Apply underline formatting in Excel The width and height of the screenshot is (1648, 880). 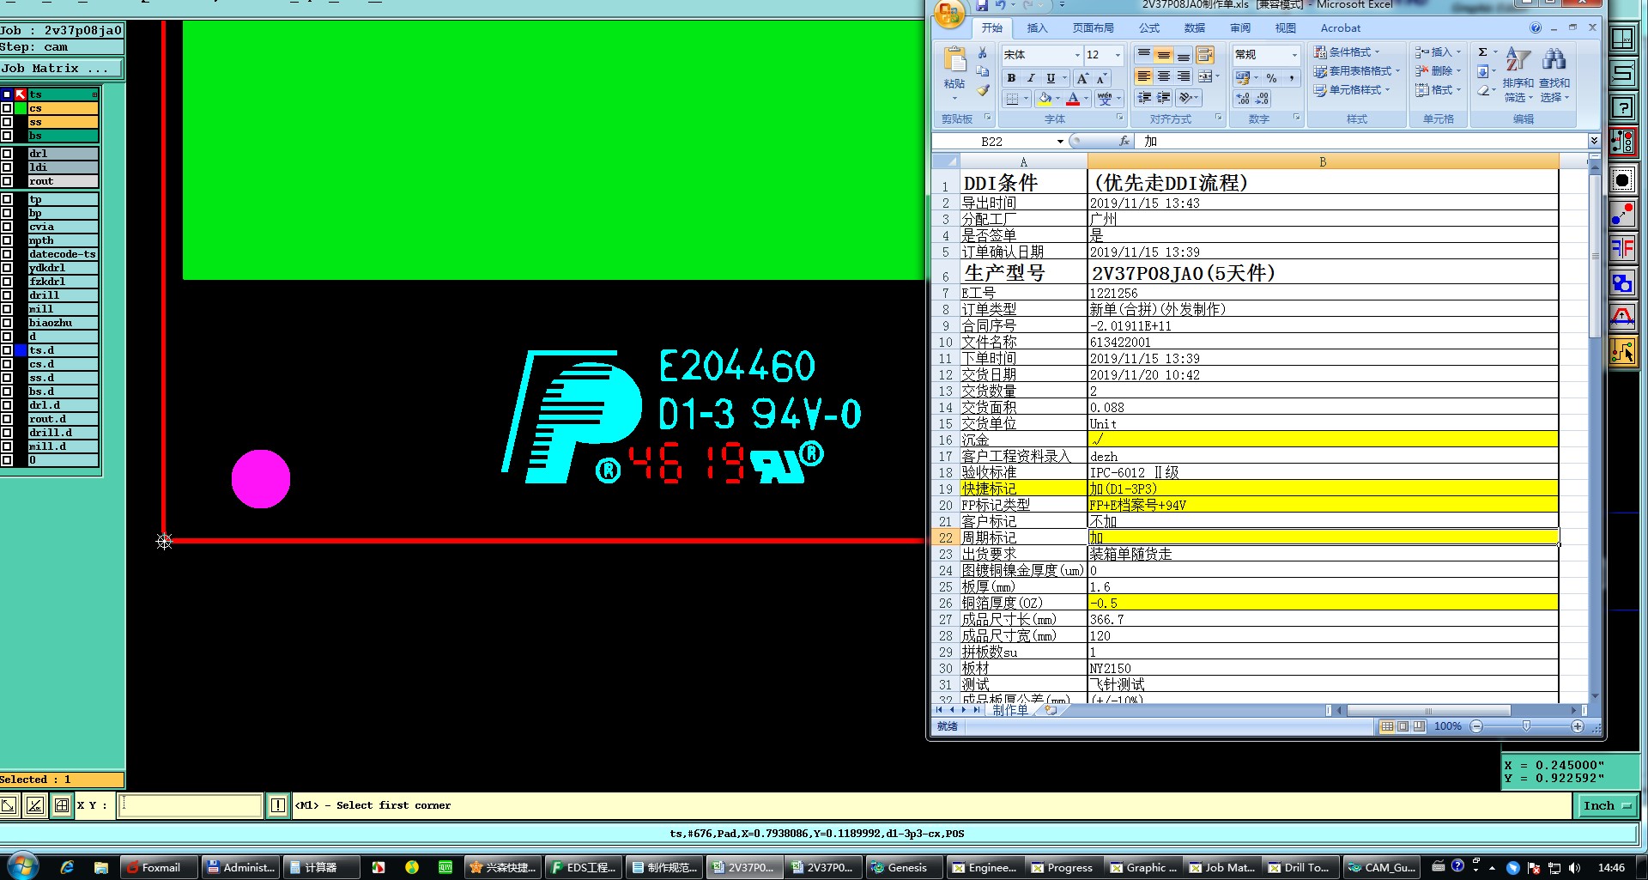1051,78
